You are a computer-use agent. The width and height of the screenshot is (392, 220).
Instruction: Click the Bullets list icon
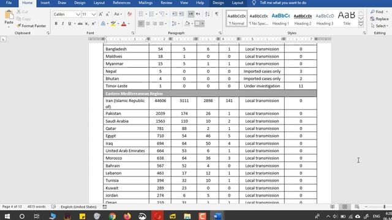[x=141, y=14]
